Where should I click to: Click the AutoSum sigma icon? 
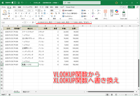[93, 11]
